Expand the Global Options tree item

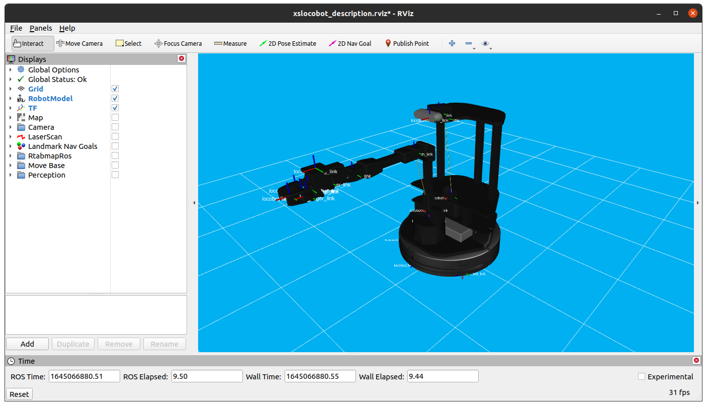point(11,70)
